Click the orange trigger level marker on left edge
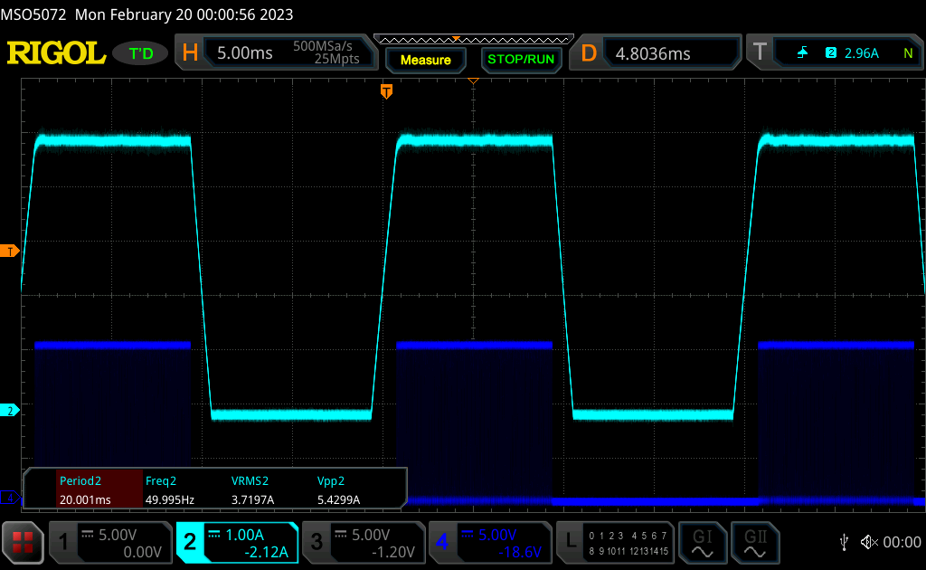The width and height of the screenshot is (926, 570). click(x=11, y=251)
